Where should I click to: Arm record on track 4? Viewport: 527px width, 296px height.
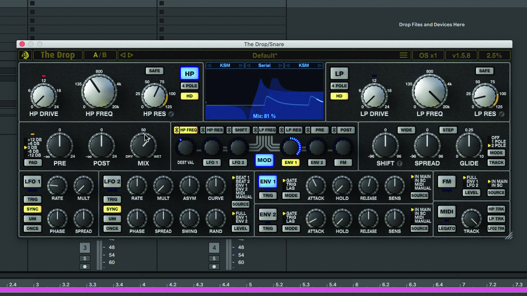click(x=214, y=267)
